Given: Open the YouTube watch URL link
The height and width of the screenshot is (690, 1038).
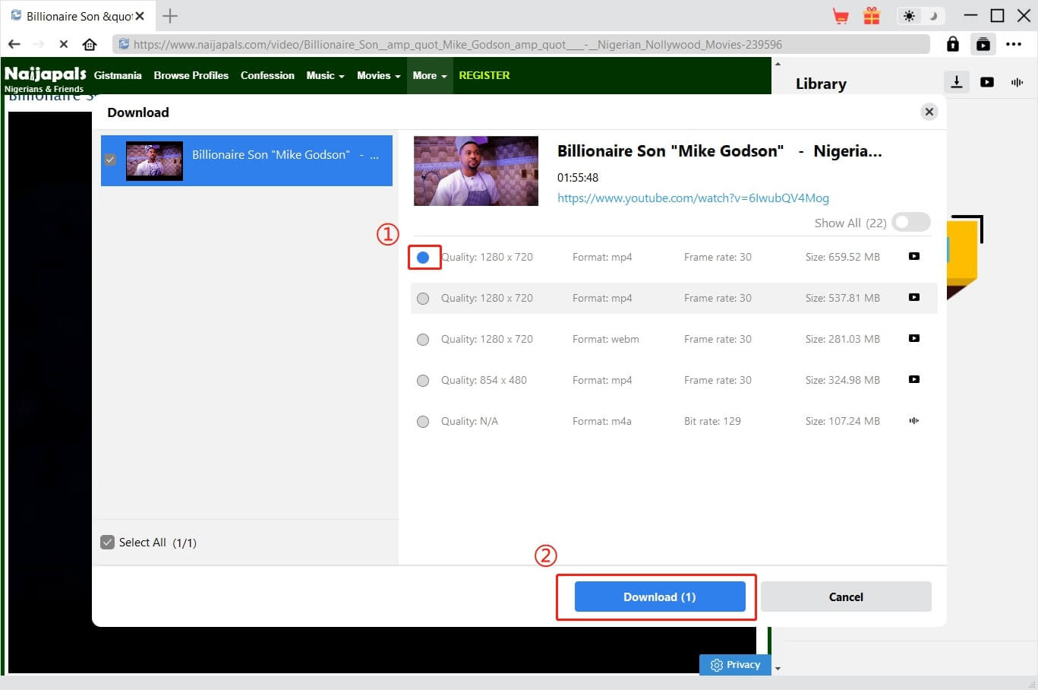Looking at the screenshot, I should coord(693,198).
